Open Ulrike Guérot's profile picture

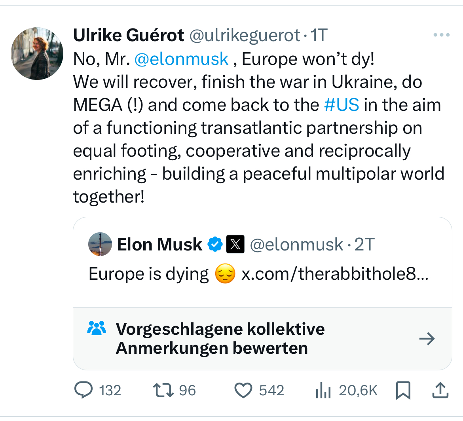coord(37,53)
